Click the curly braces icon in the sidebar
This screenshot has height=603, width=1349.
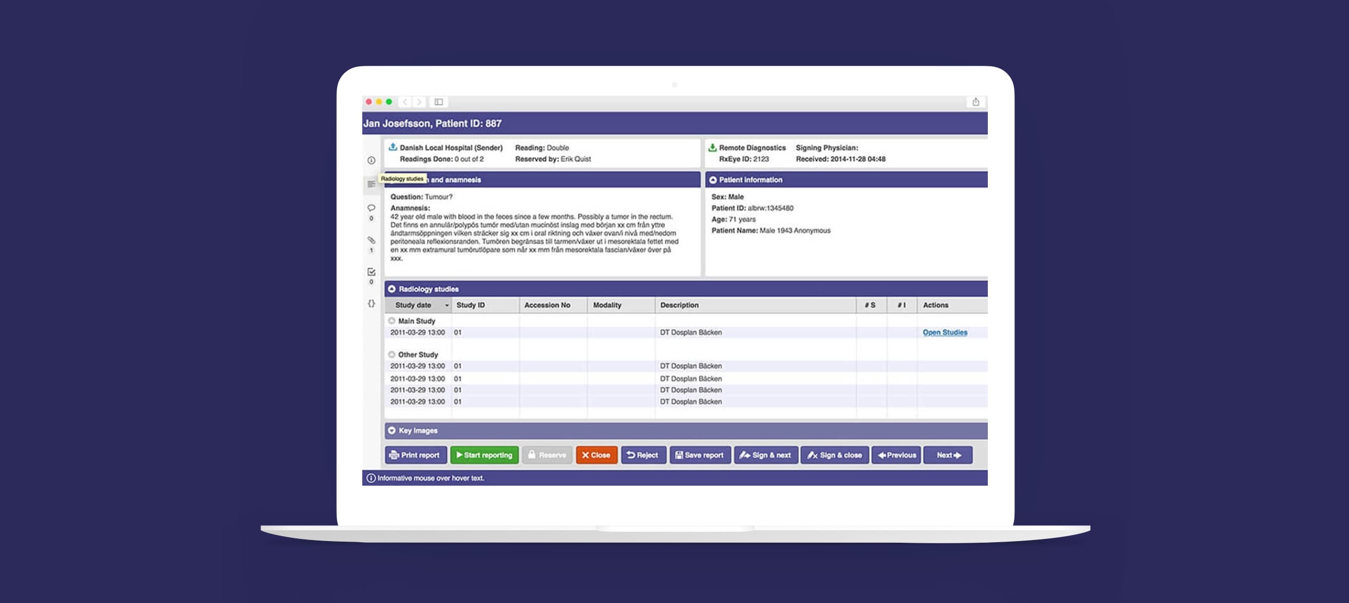coord(372,304)
